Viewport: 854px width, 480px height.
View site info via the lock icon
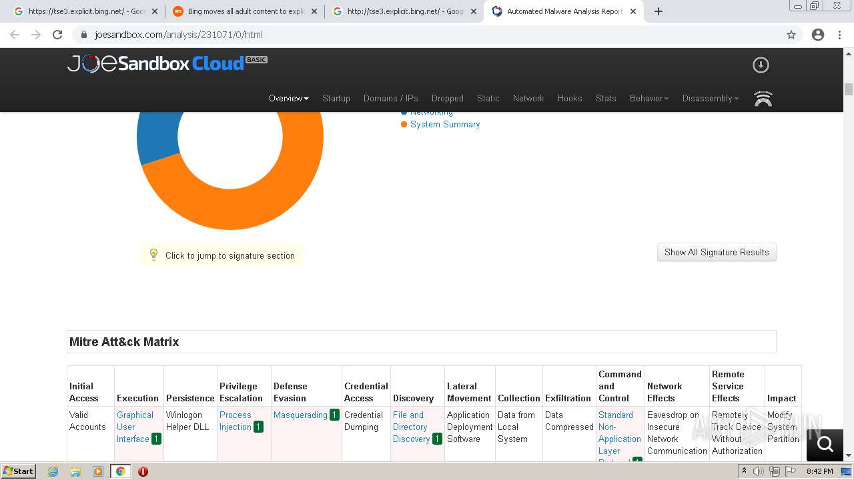(83, 35)
